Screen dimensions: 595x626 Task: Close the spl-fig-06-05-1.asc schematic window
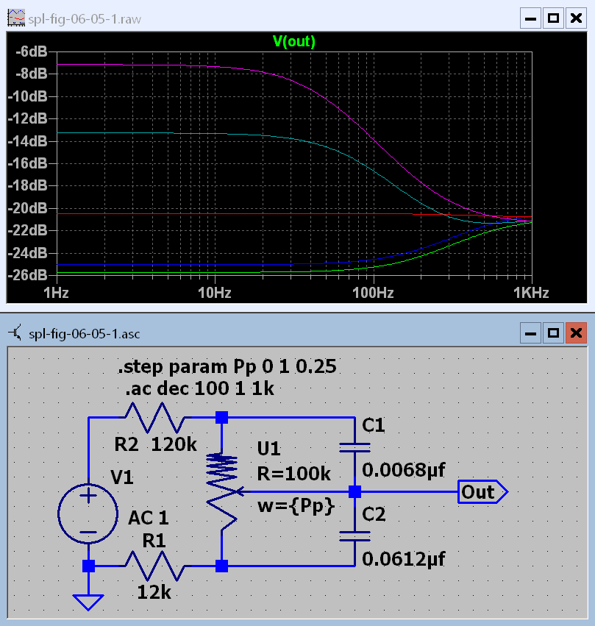point(576,334)
